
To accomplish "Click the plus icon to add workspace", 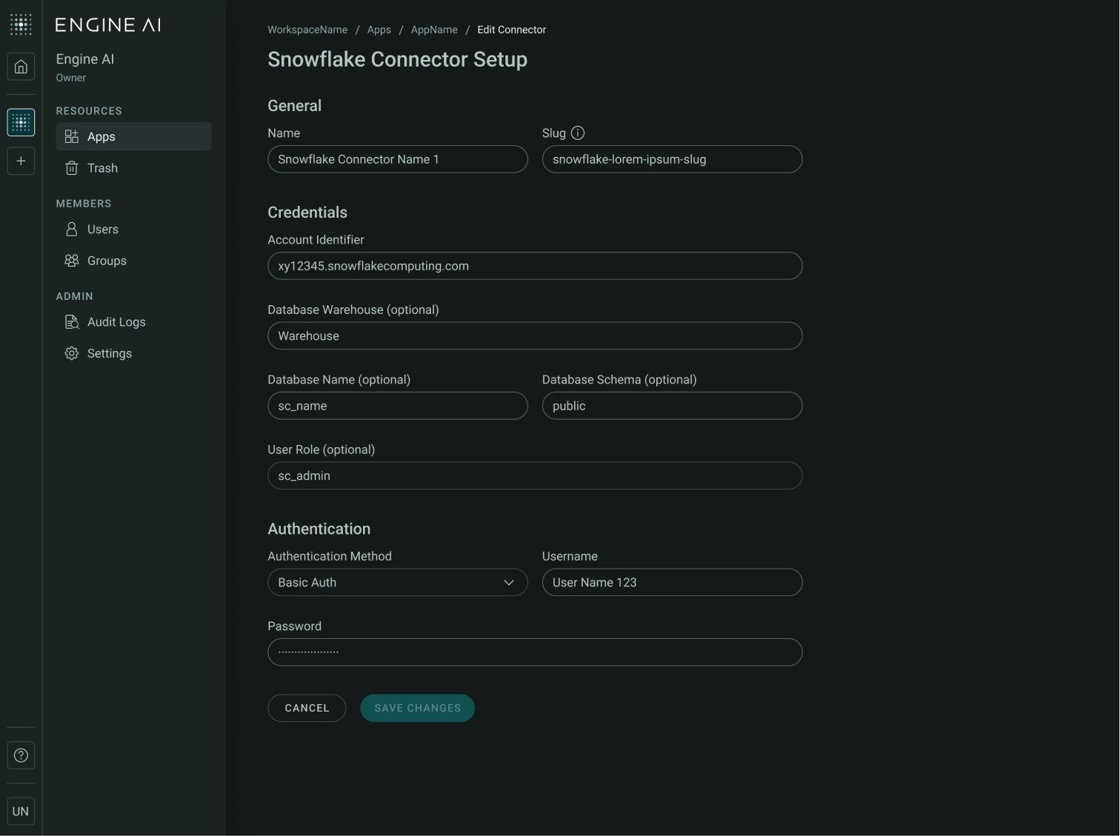I will click(x=21, y=161).
